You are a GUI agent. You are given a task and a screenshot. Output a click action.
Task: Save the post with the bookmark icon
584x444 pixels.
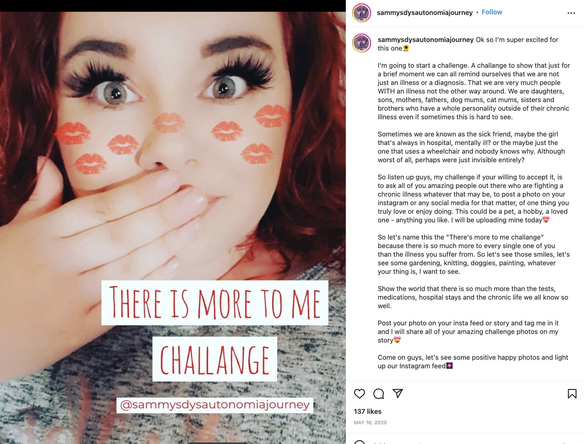pos(572,394)
